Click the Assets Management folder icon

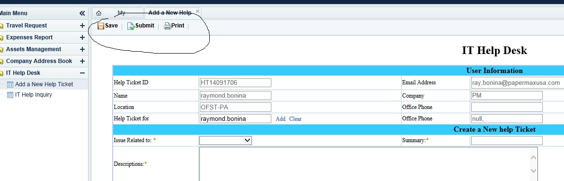(1, 50)
